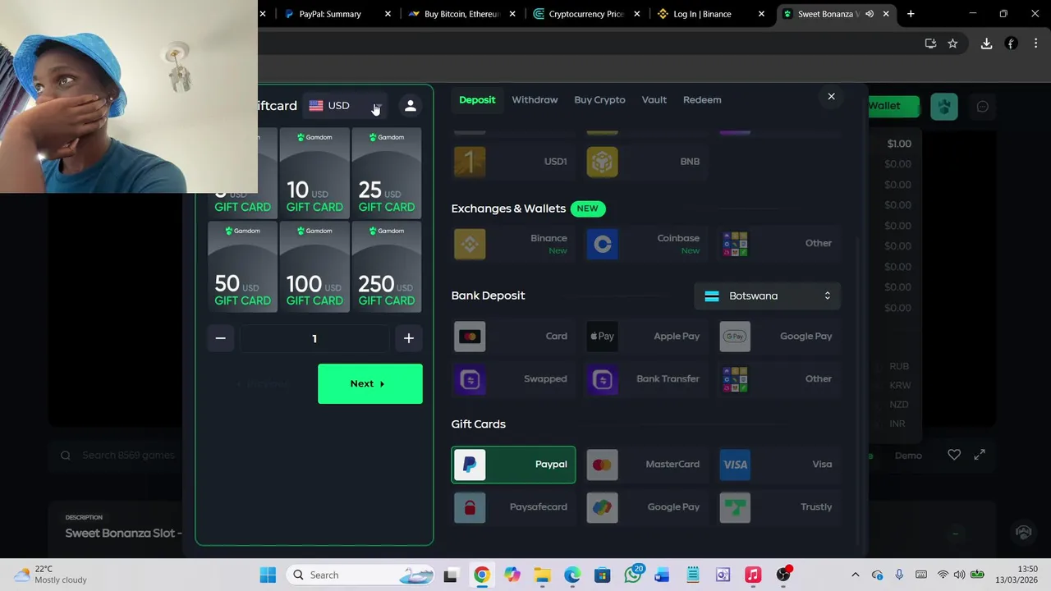The height and width of the screenshot is (591, 1051).
Task: Select Apple Pay deposit method
Action: pos(646,337)
